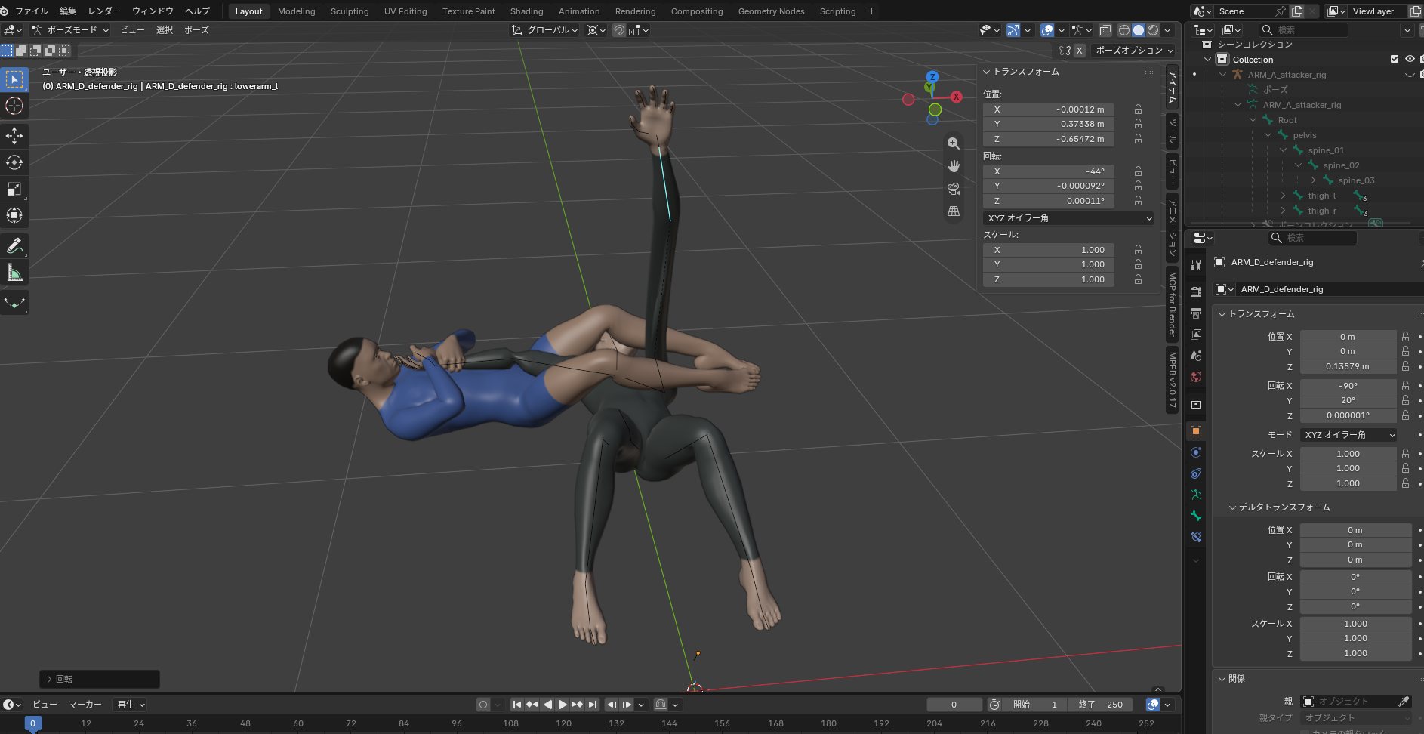
Task: Open the Object properties tab (orange square)
Action: (x=1196, y=431)
